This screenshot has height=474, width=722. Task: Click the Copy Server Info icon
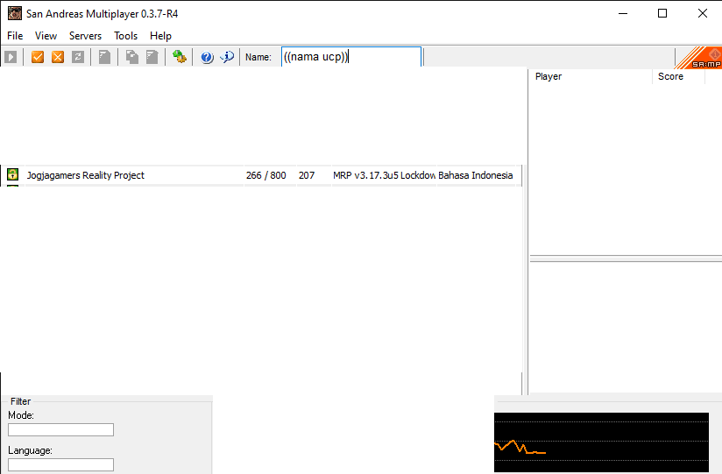132,57
